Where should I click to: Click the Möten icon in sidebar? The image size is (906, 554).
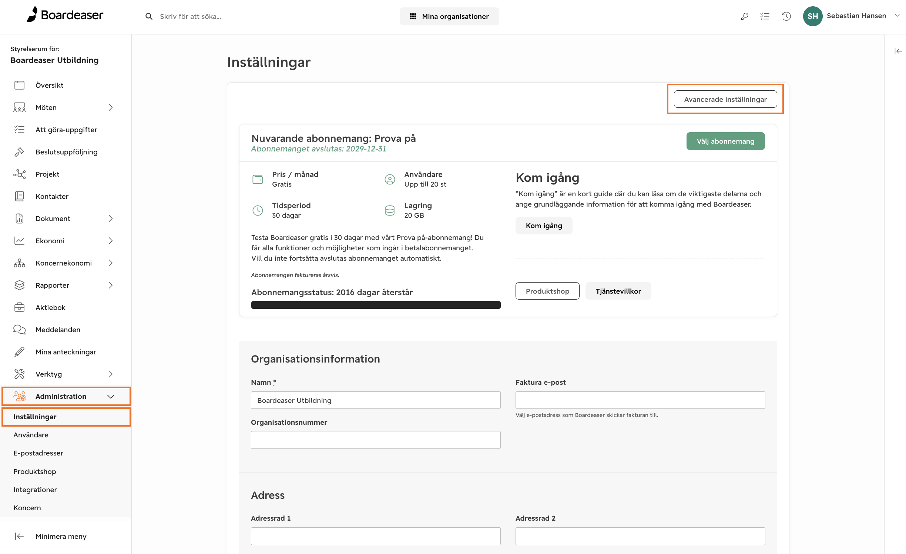pos(19,107)
